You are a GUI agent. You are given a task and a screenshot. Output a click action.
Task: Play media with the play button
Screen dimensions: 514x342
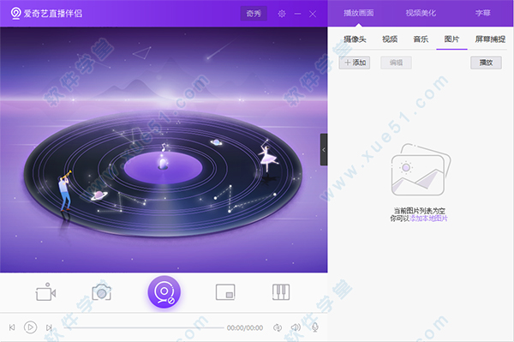(31, 327)
